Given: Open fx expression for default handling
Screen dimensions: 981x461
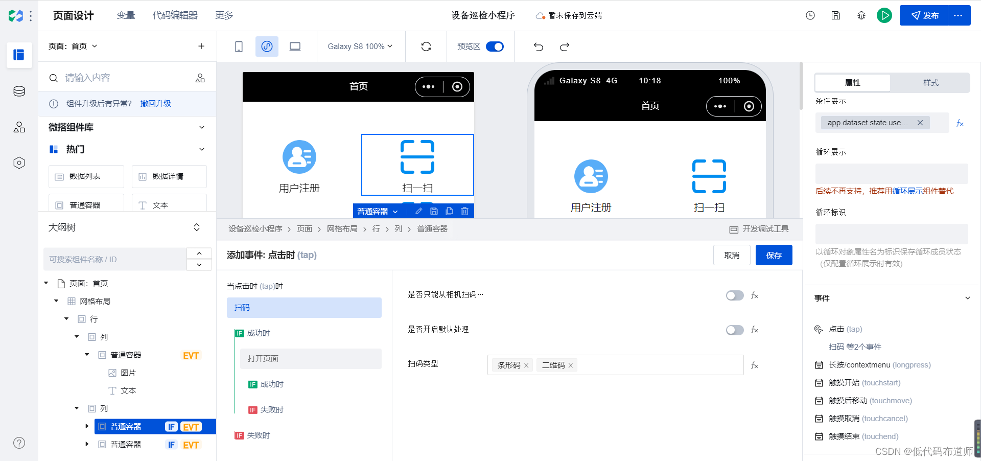Looking at the screenshot, I should pos(755,330).
